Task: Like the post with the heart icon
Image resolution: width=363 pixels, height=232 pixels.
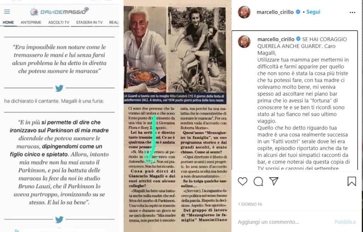Action: 242,181
